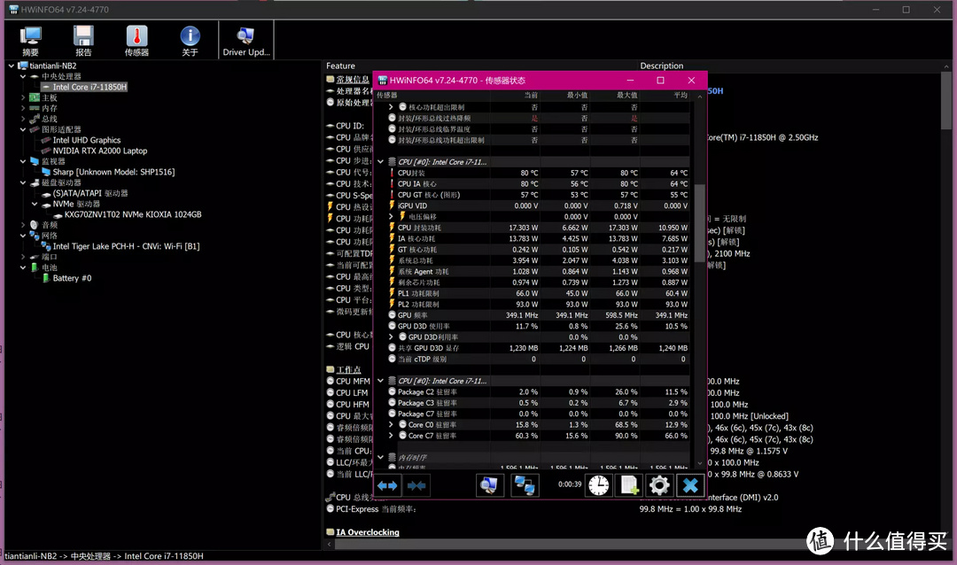Viewport: 957px width, 565px height.
Task: Click the 图形适配器 graphics card icon
Action: (x=35, y=130)
